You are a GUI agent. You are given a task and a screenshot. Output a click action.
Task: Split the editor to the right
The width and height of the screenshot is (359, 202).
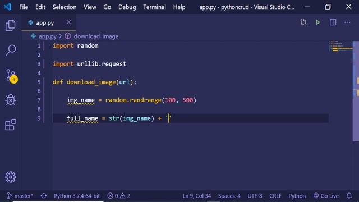[333, 22]
